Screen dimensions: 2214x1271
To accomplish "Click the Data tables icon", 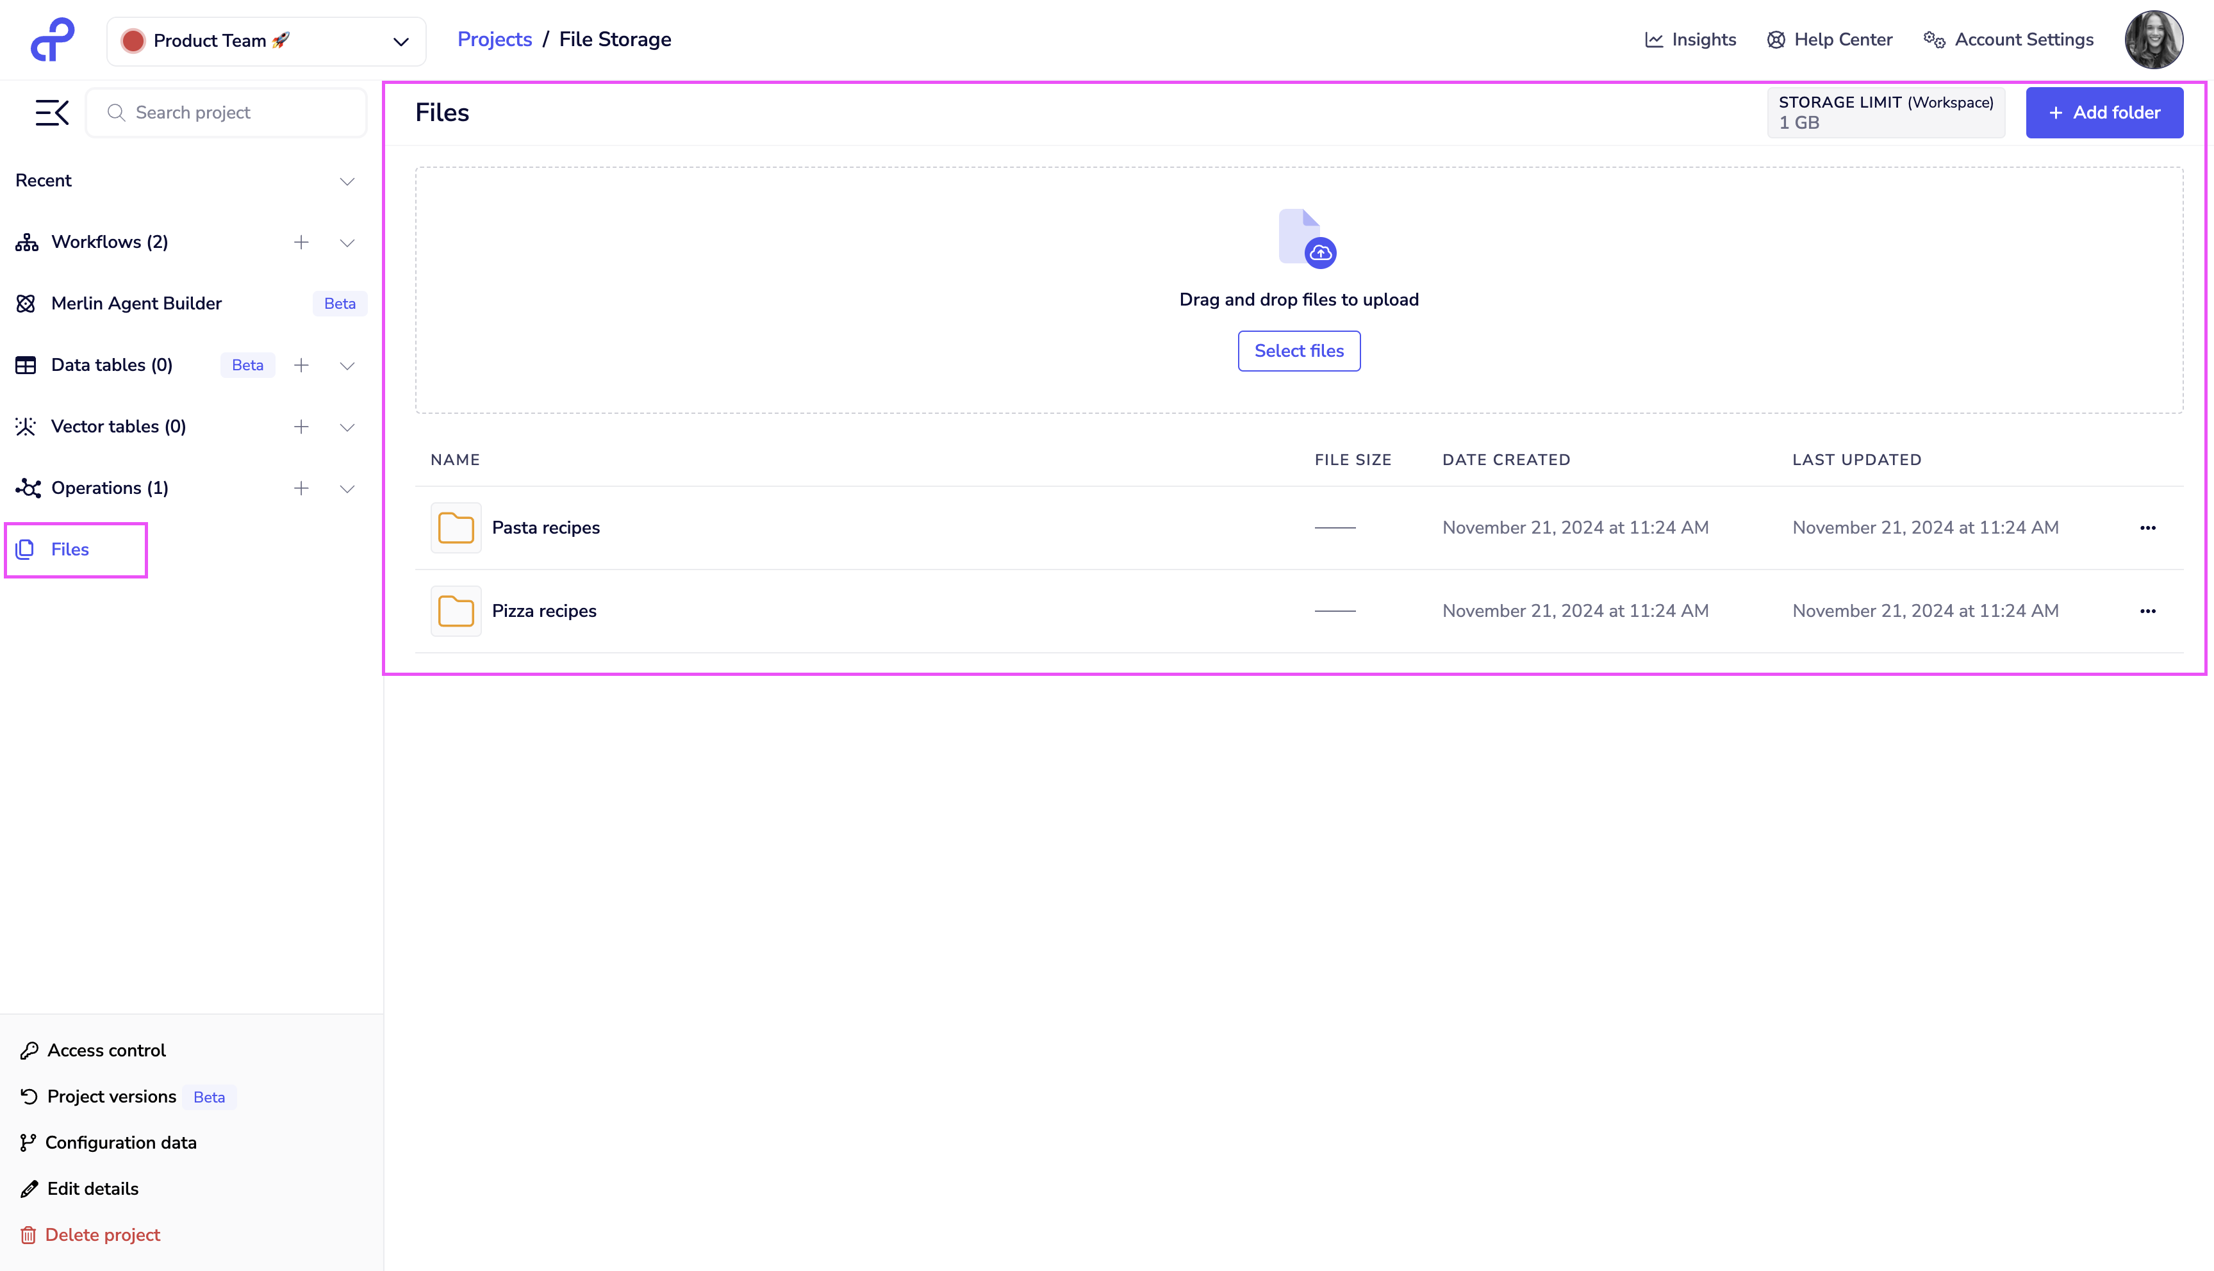I will 26,365.
